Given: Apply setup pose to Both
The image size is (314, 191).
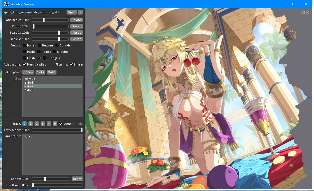Looking at the screenshot, I should (x=51, y=72).
